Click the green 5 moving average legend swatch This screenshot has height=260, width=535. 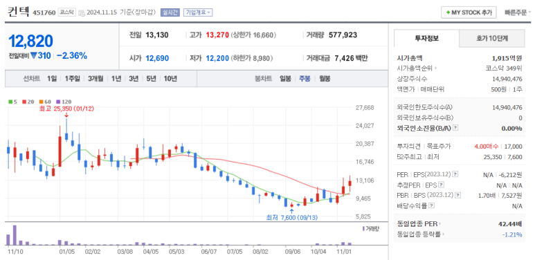click(x=10, y=102)
